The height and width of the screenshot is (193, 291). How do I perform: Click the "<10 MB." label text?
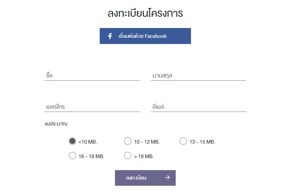[x=88, y=142]
